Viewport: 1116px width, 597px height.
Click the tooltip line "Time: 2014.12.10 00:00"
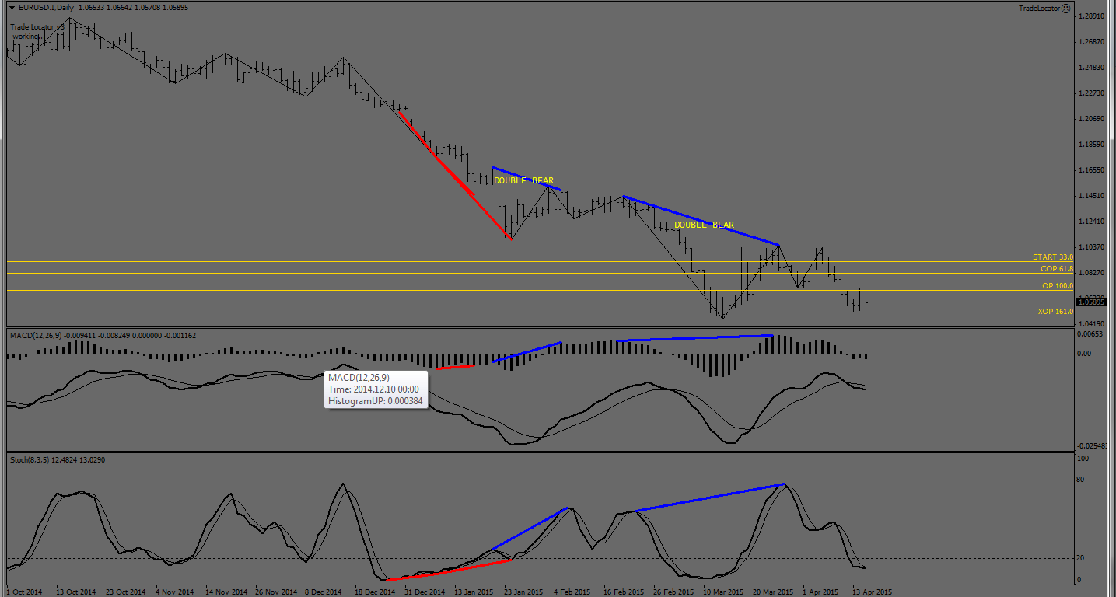(x=373, y=389)
